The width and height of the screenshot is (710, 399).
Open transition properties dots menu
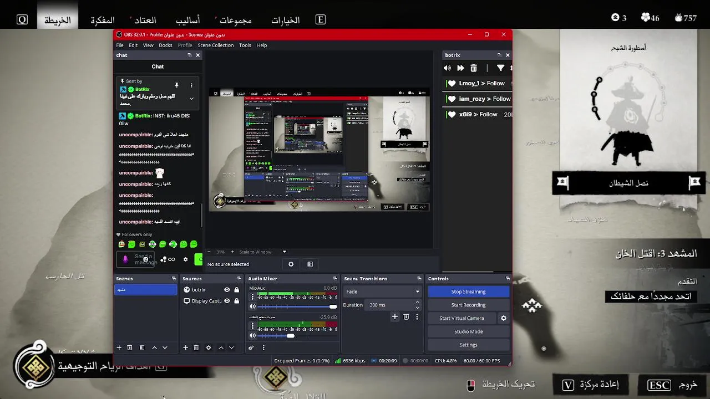(x=417, y=317)
